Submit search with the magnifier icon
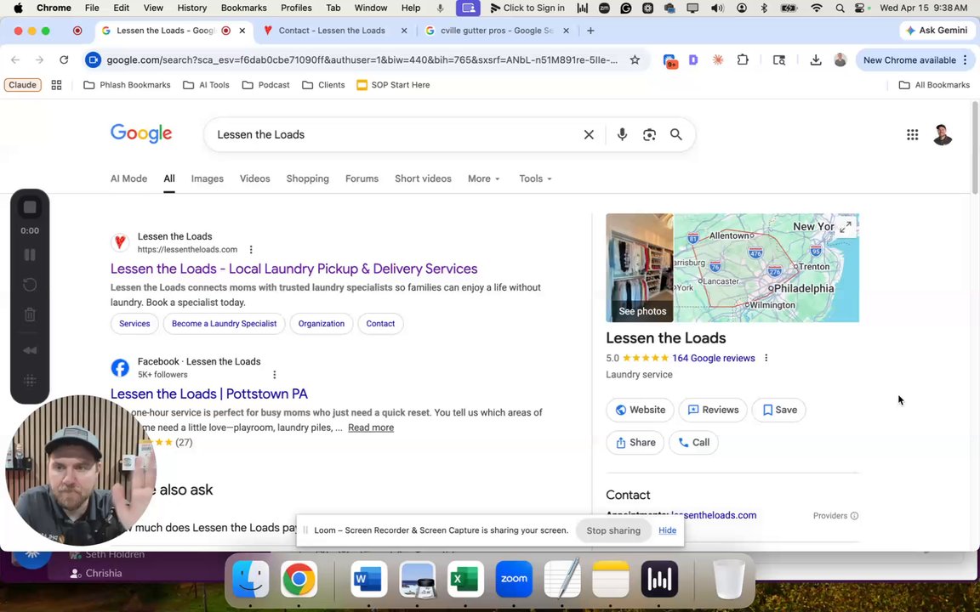Image resolution: width=980 pixels, height=612 pixels. point(676,134)
